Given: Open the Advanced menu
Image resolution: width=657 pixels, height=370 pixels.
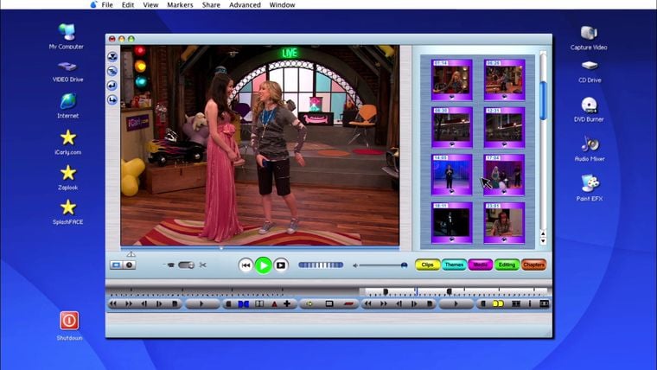Looking at the screenshot, I should [245, 5].
